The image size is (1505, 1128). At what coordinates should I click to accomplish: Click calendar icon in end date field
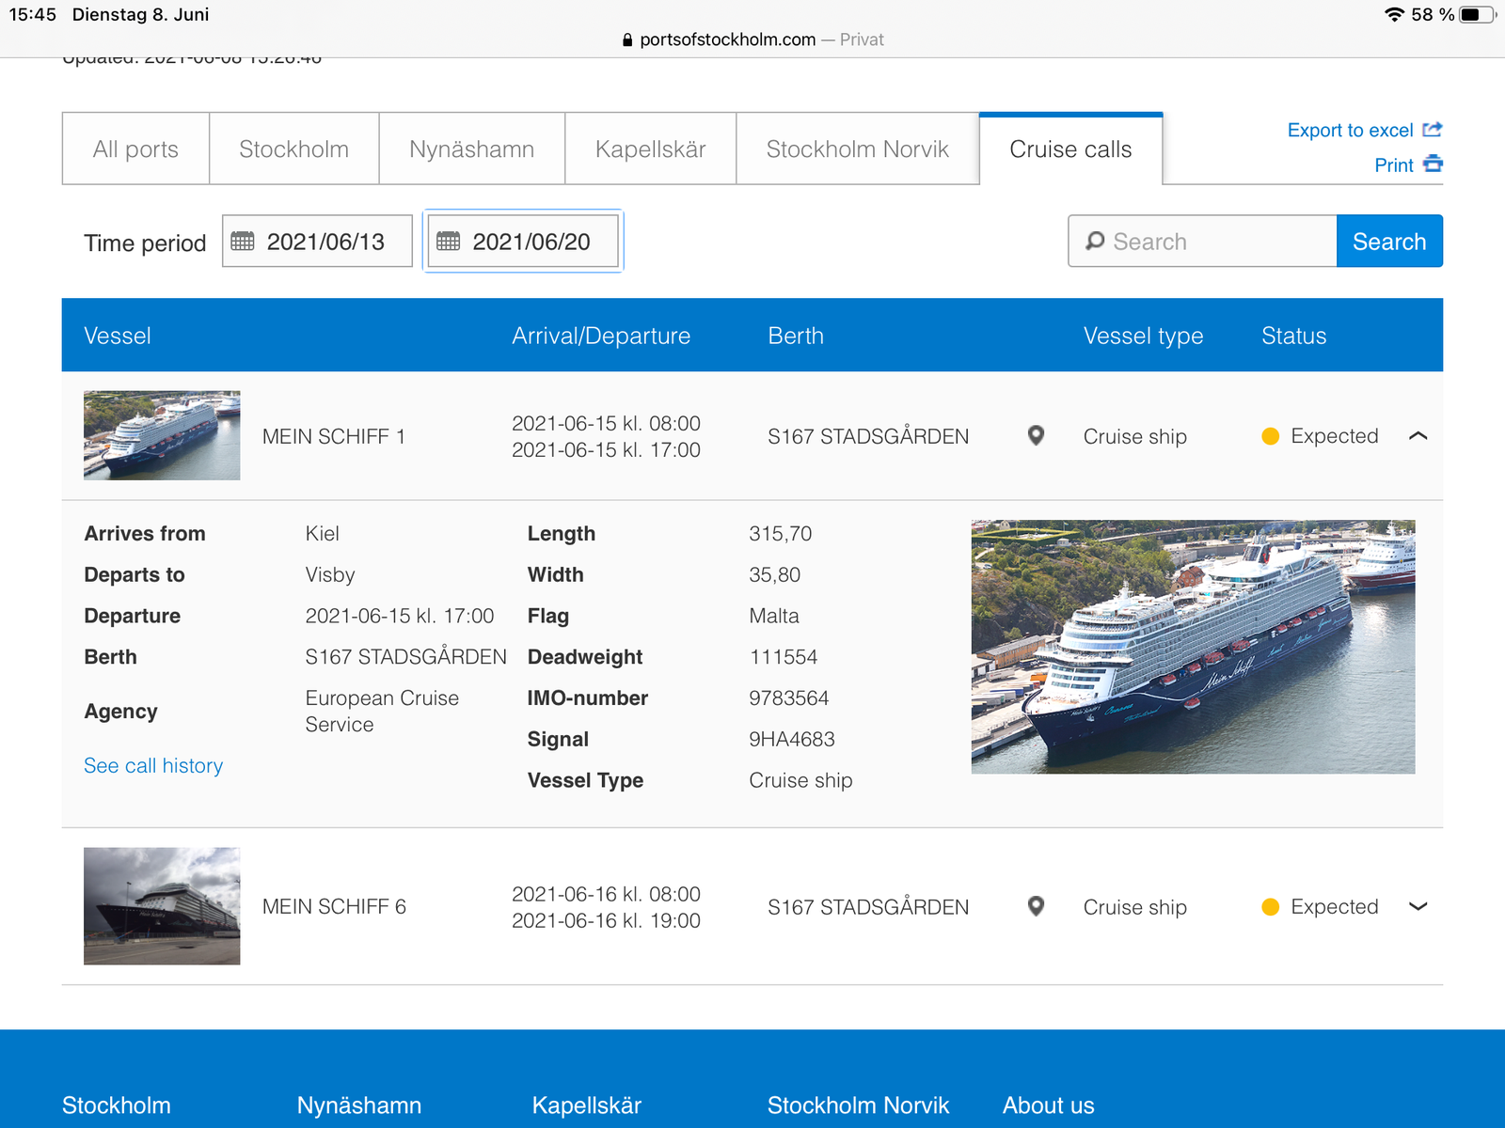(449, 242)
